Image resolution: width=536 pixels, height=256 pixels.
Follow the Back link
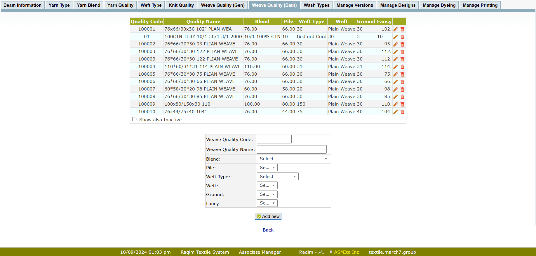268,230
